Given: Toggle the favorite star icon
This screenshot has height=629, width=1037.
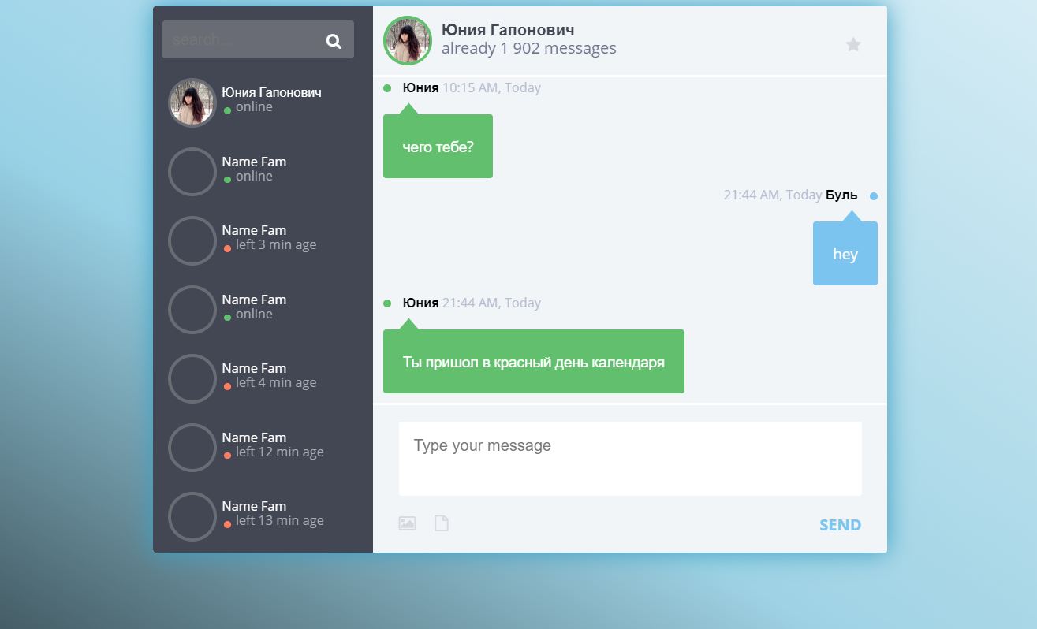Looking at the screenshot, I should click(x=853, y=44).
